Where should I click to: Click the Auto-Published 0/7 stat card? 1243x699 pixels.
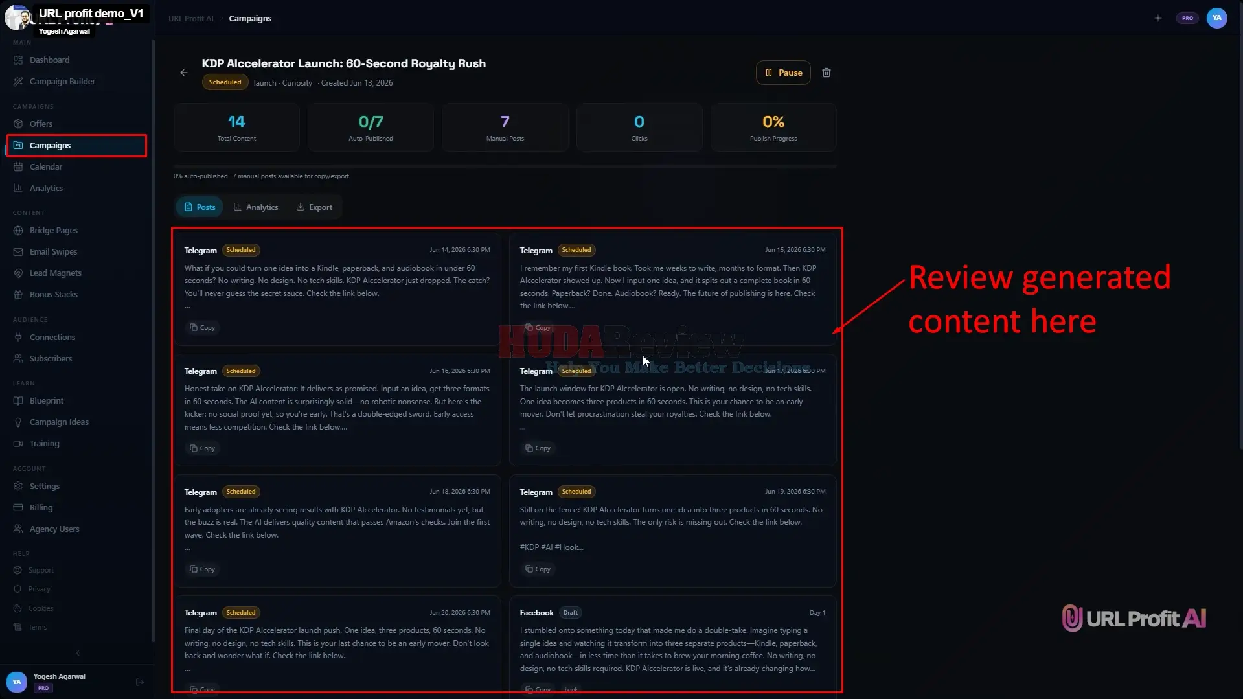(x=371, y=127)
